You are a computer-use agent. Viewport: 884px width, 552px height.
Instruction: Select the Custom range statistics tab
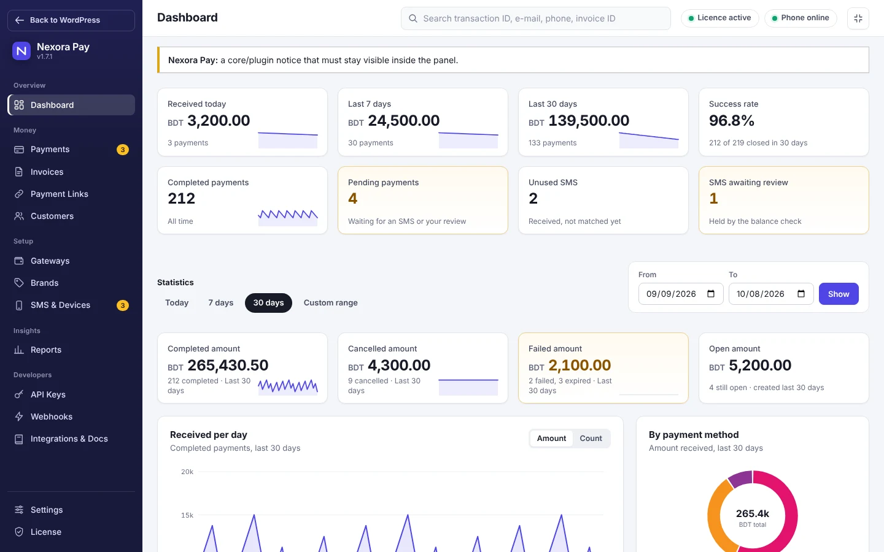click(x=331, y=303)
